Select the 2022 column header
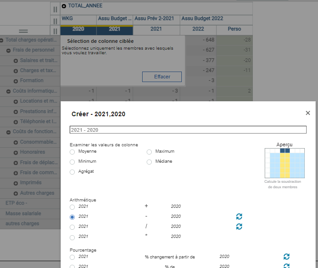The image size is (318, 268). (198, 29)
